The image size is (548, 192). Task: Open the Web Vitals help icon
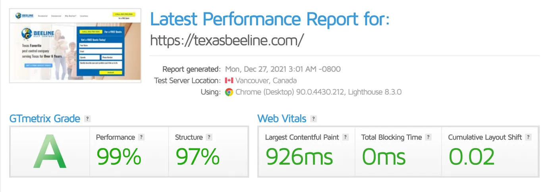313,119
